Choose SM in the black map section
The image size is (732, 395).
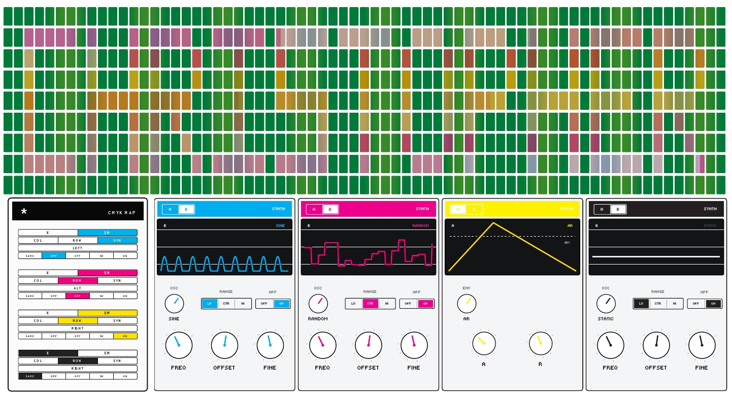[x=108, y=353]
